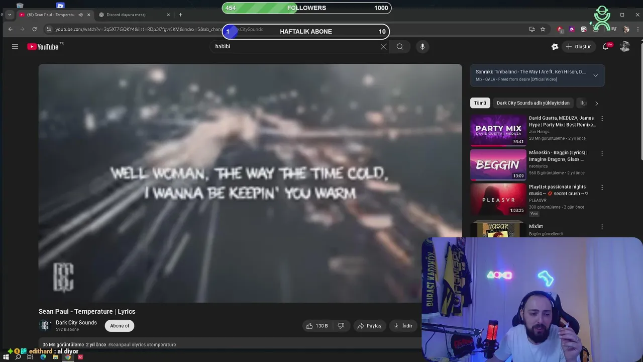Open the Dark City Sounds channel name
Screen dimensions: 643x362
click(76, 322)
